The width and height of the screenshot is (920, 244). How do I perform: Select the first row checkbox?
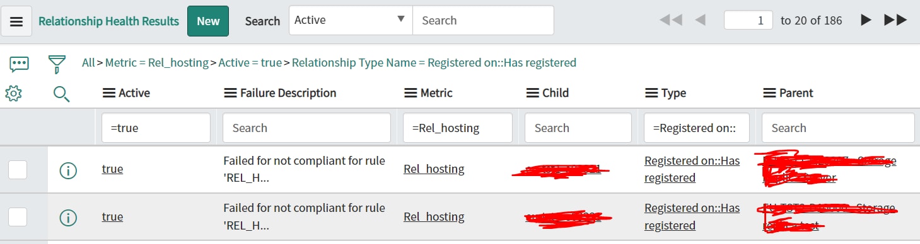(x=18, y=169)
